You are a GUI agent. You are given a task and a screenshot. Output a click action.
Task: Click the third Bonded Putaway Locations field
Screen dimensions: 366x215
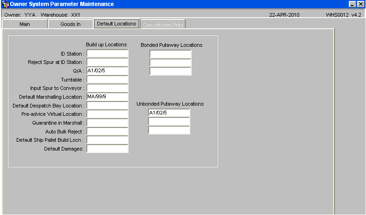pyautogui.click(x=170, y=71)
